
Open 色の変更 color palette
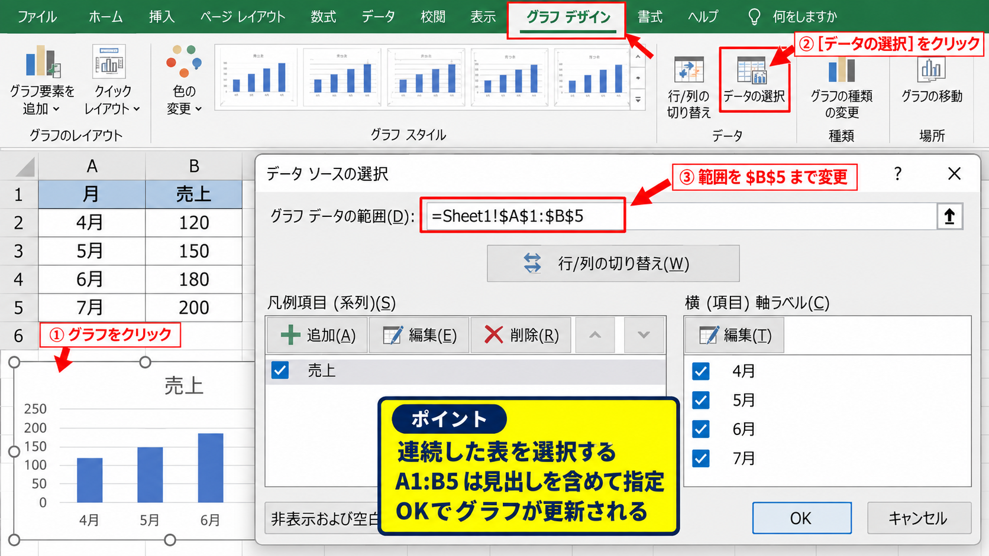183,80
